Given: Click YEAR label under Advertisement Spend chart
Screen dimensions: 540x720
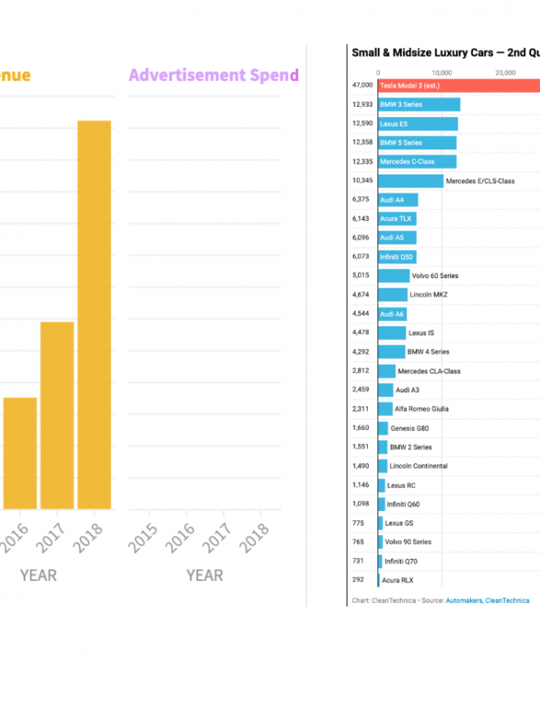Looking at the screenshot, I should tap(205, 575).
